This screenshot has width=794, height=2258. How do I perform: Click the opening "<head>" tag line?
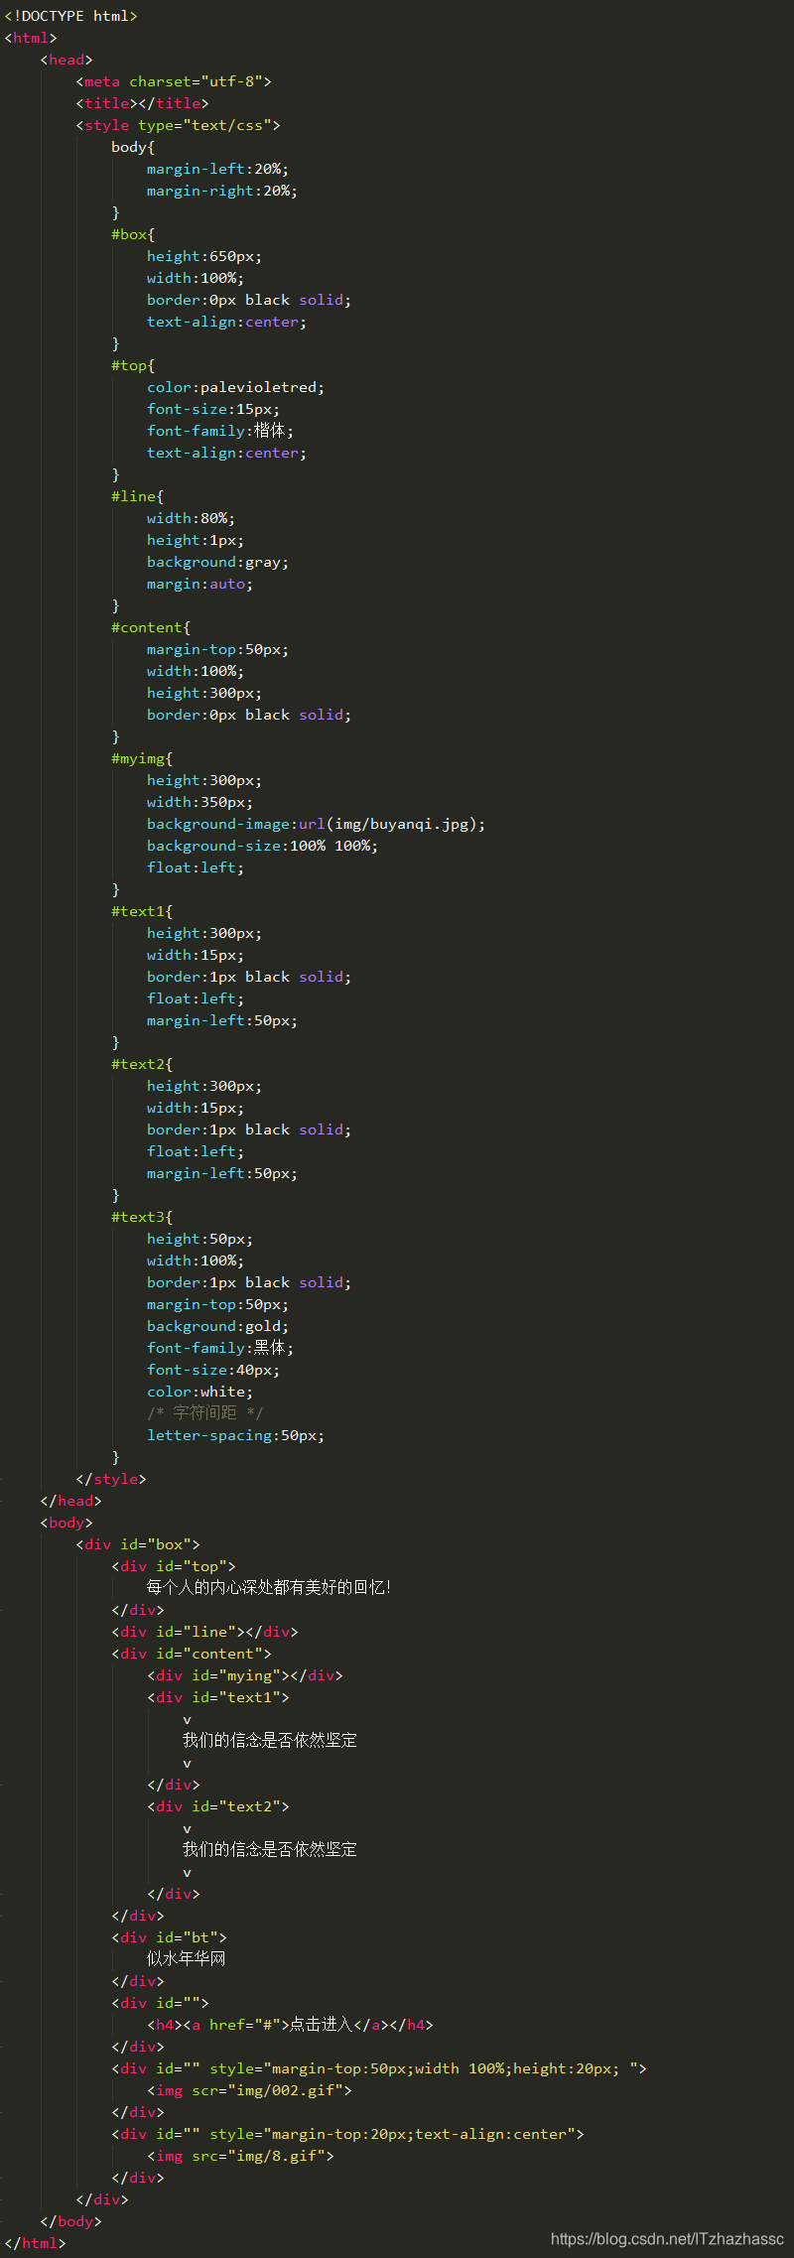pos(66,60)
